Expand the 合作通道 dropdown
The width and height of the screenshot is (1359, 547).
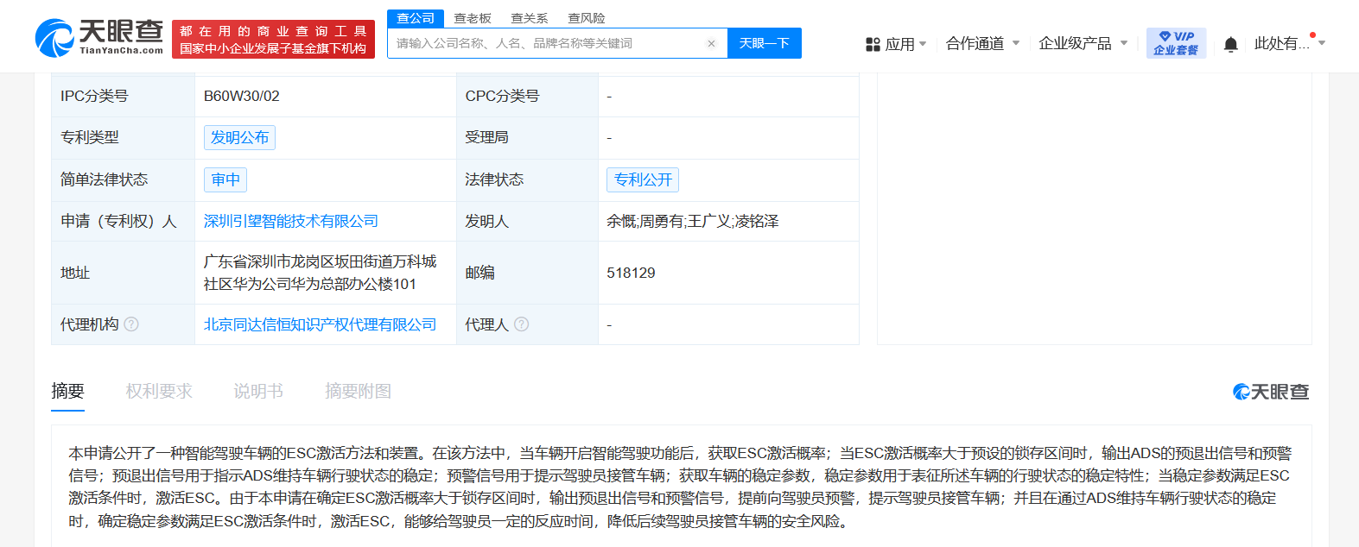pyautogui.click(x=982, y=43)
